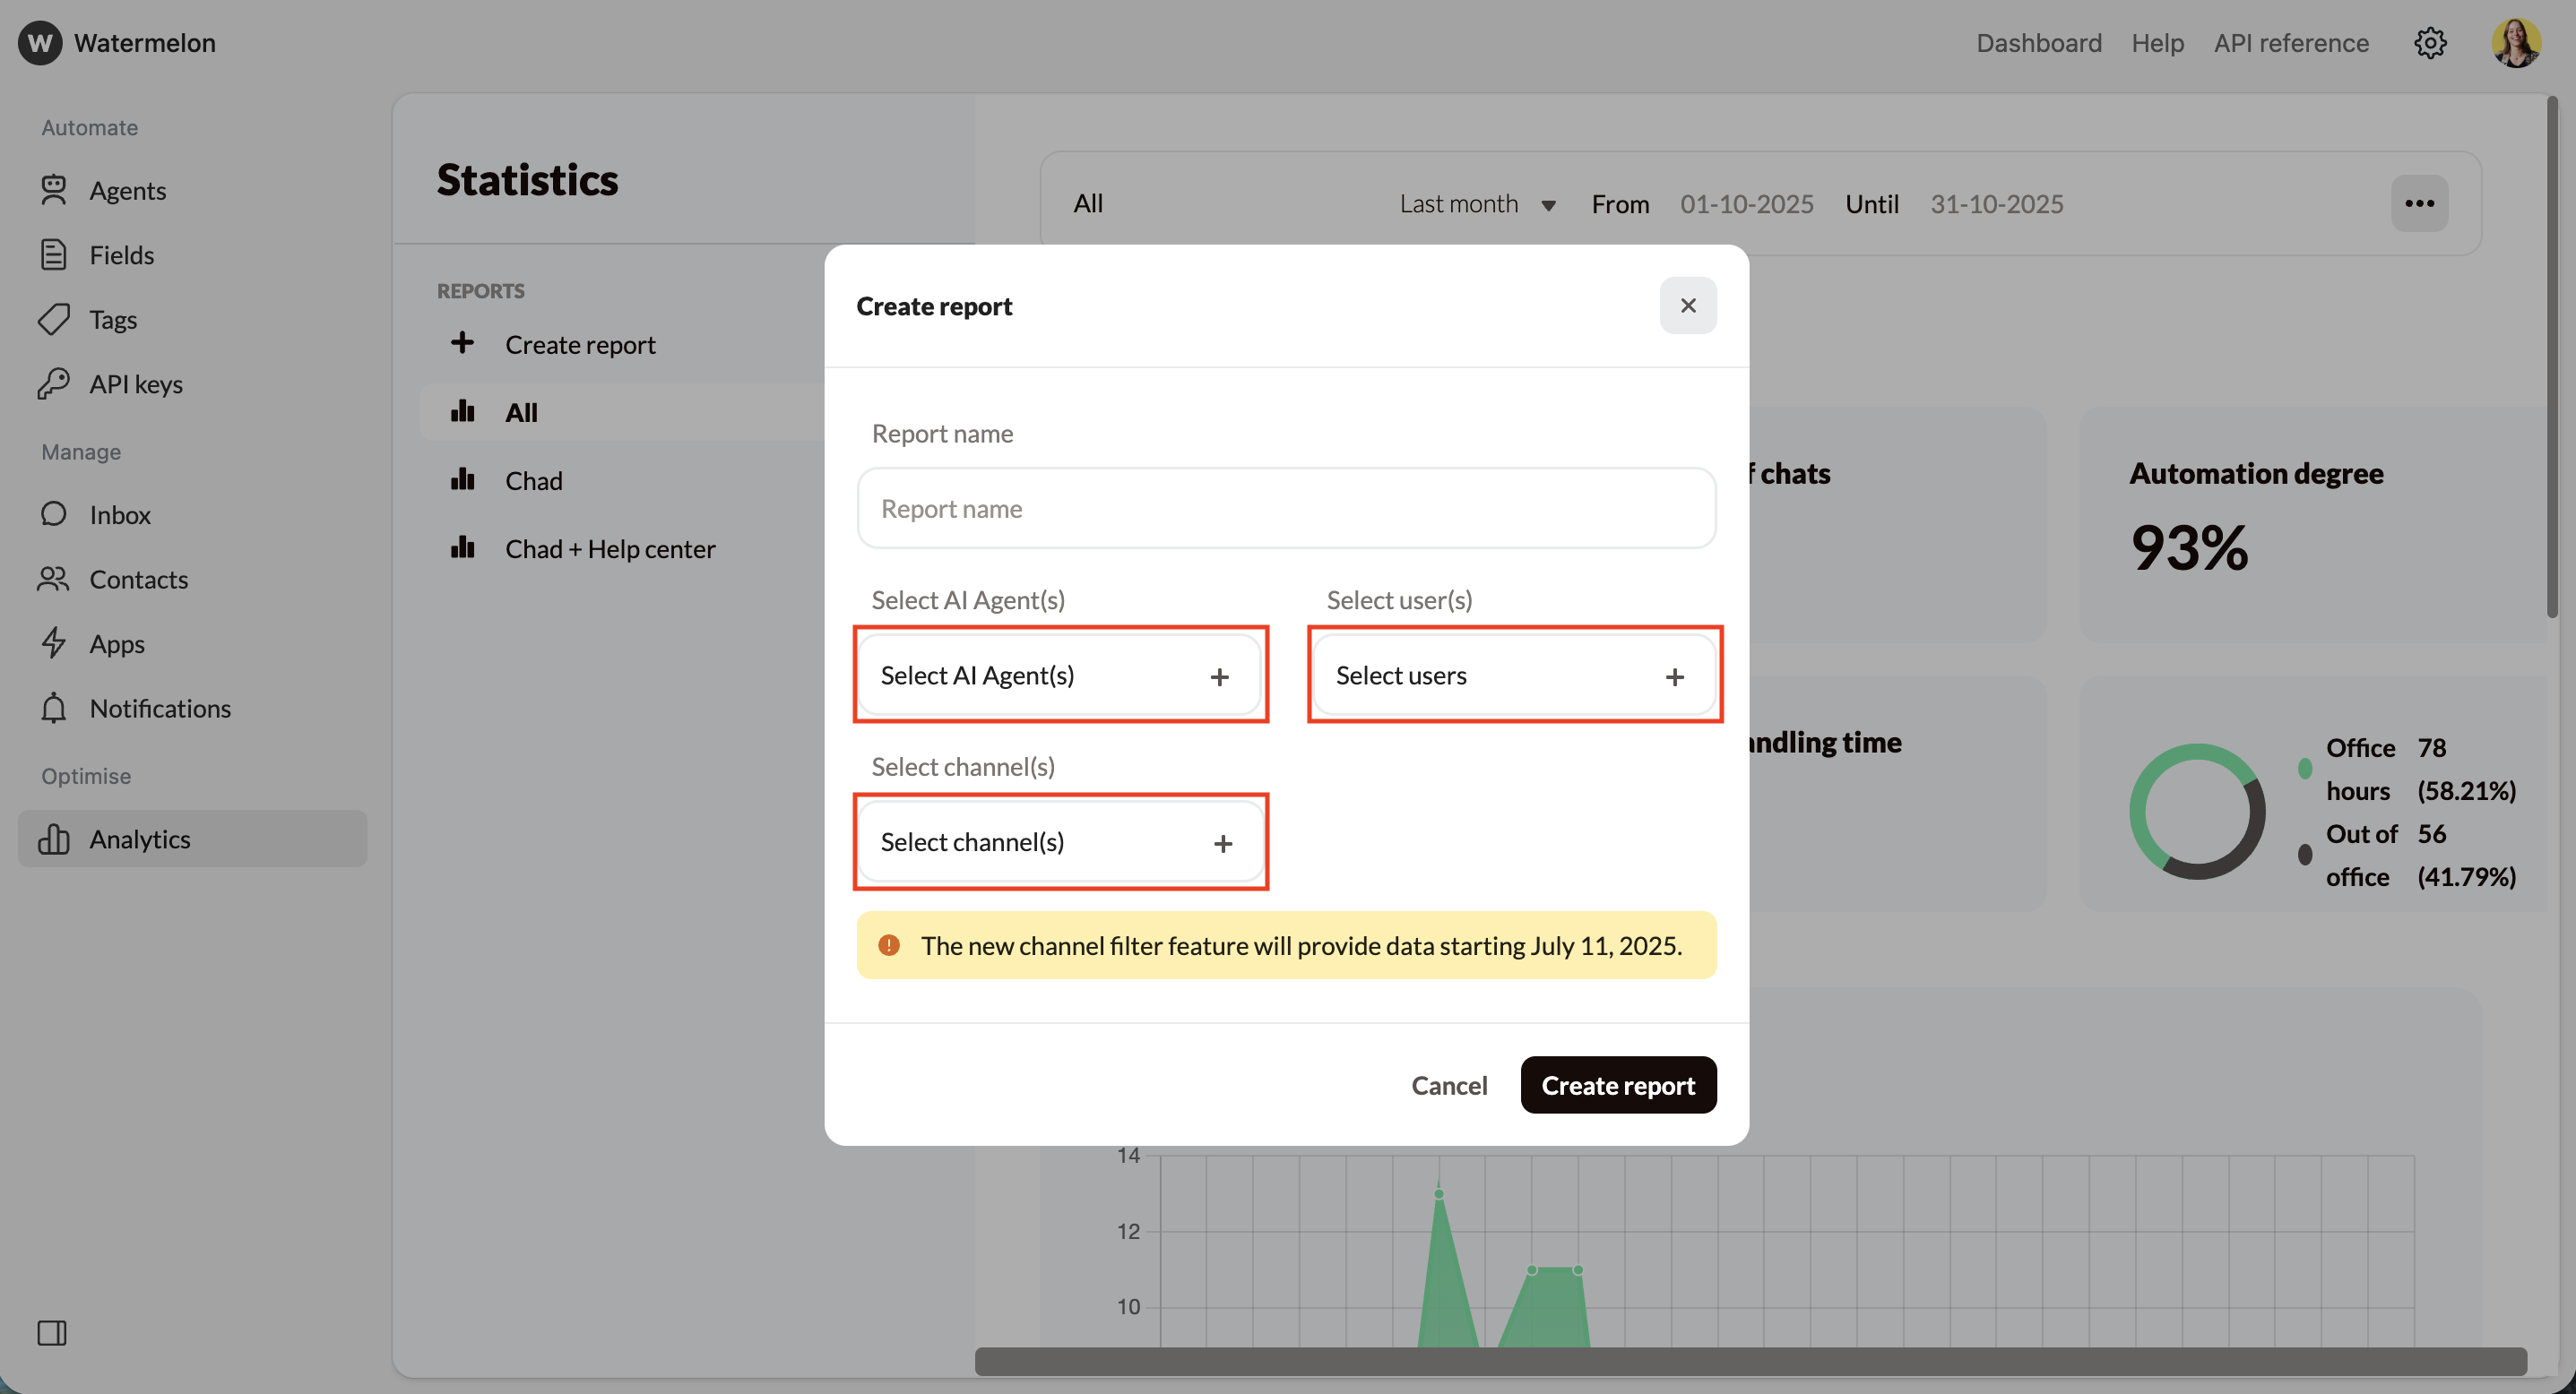Open the API keys section
The height and width of the screenshot is (1394, 2576).
tap(135, 383)
